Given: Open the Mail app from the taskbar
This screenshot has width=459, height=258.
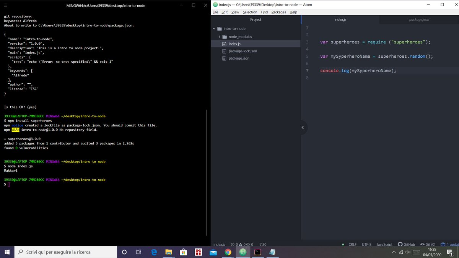Looking at the screenshot, I should point(213,252).
